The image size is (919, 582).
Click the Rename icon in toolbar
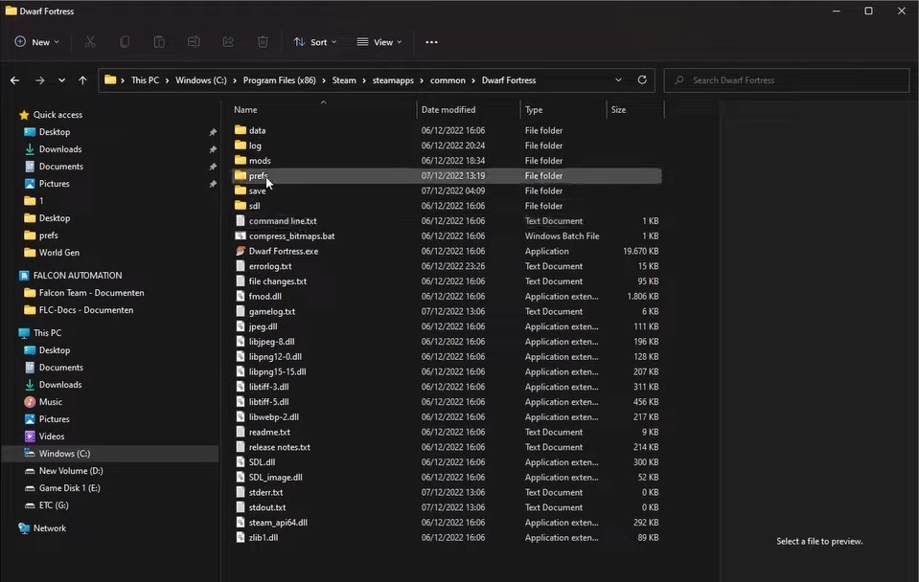pyautogui.click(x=194, y=41)
